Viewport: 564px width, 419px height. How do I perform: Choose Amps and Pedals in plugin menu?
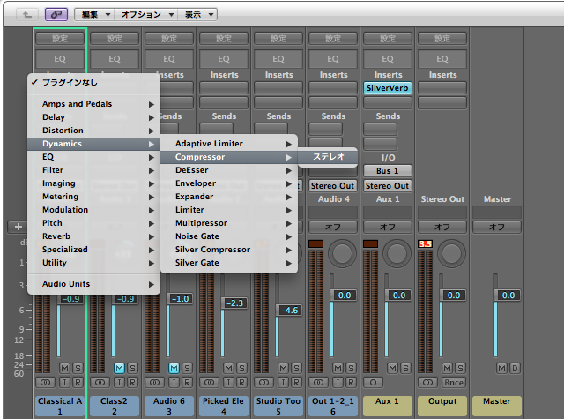click(x=94, y=104)
